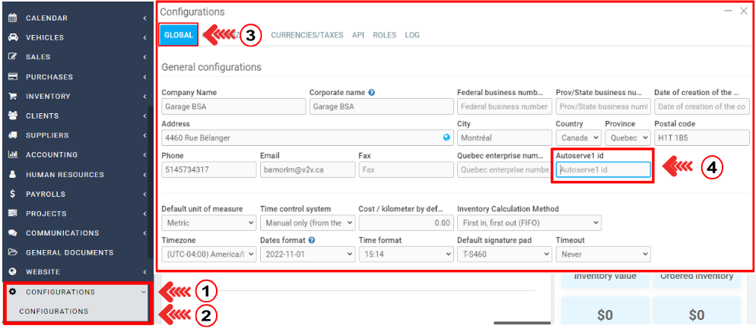Open the Inventory Calculation Method dropdown
The image size is (756, 329).
click(x=529, y=223)
